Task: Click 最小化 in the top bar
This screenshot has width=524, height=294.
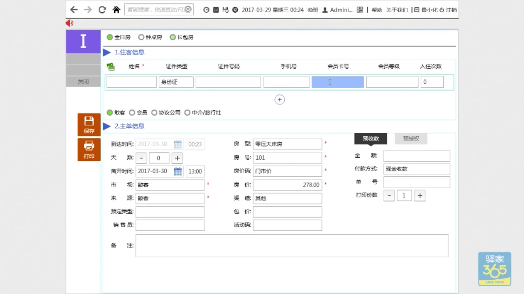Action: pos(425,10)
